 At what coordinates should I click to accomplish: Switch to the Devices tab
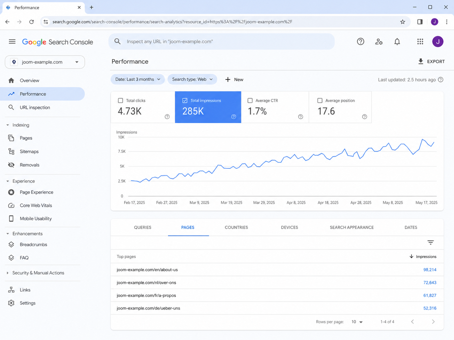289,228
